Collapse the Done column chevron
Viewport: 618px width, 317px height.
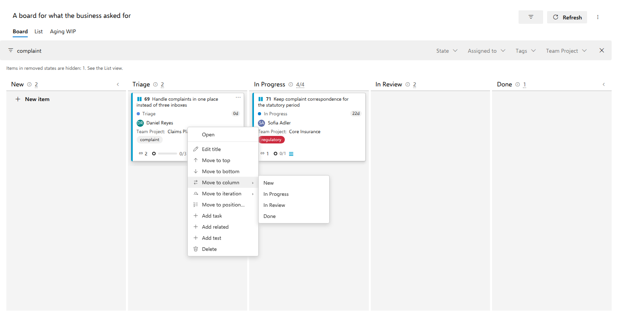click(604, 84)
